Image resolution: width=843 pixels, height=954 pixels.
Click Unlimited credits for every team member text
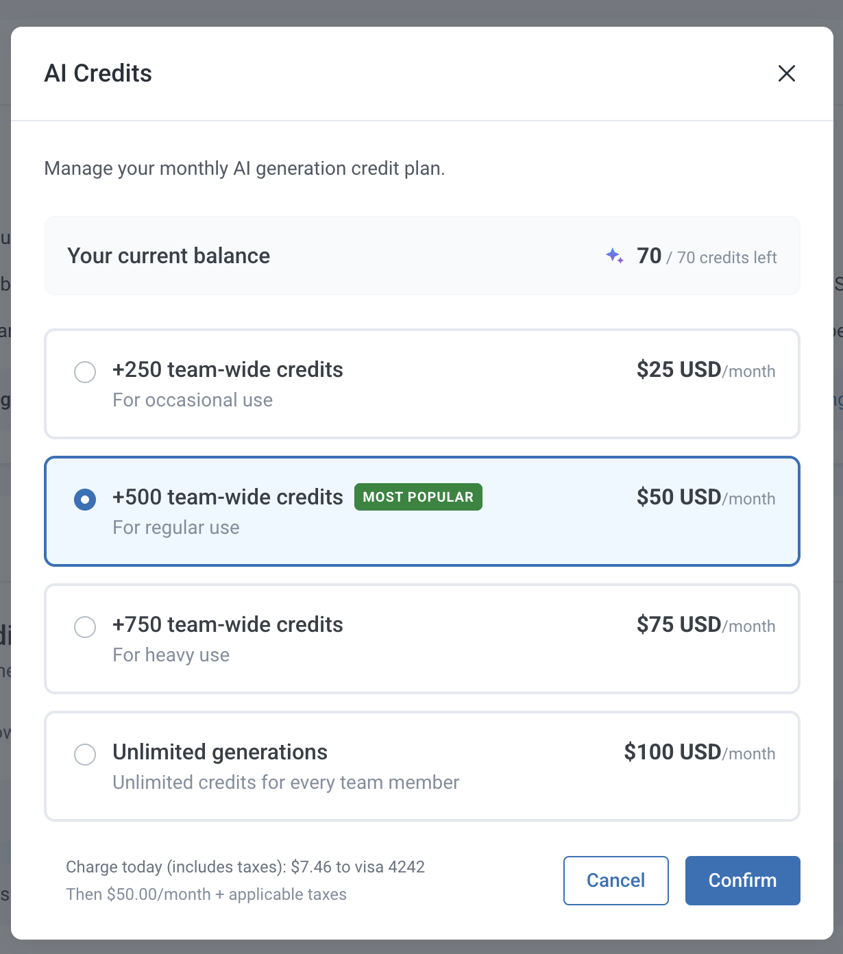click(286, 783)
